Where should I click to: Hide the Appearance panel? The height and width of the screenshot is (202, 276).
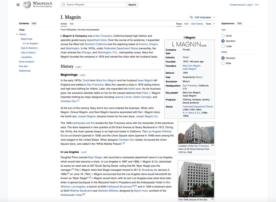239,23
